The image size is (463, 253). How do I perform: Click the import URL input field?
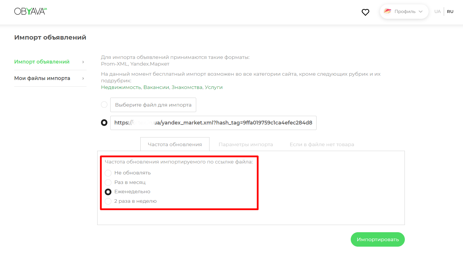tap(213, 123)
